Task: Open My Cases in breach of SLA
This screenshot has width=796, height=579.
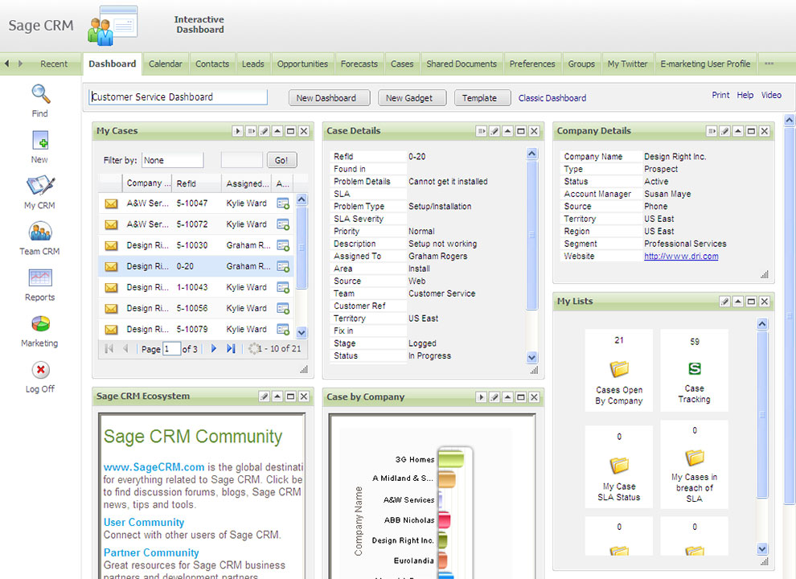Action: (695, 457)
